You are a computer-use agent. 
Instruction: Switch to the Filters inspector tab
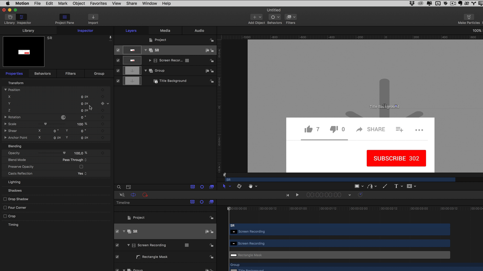pyautogui.click(x=70, y=74)
